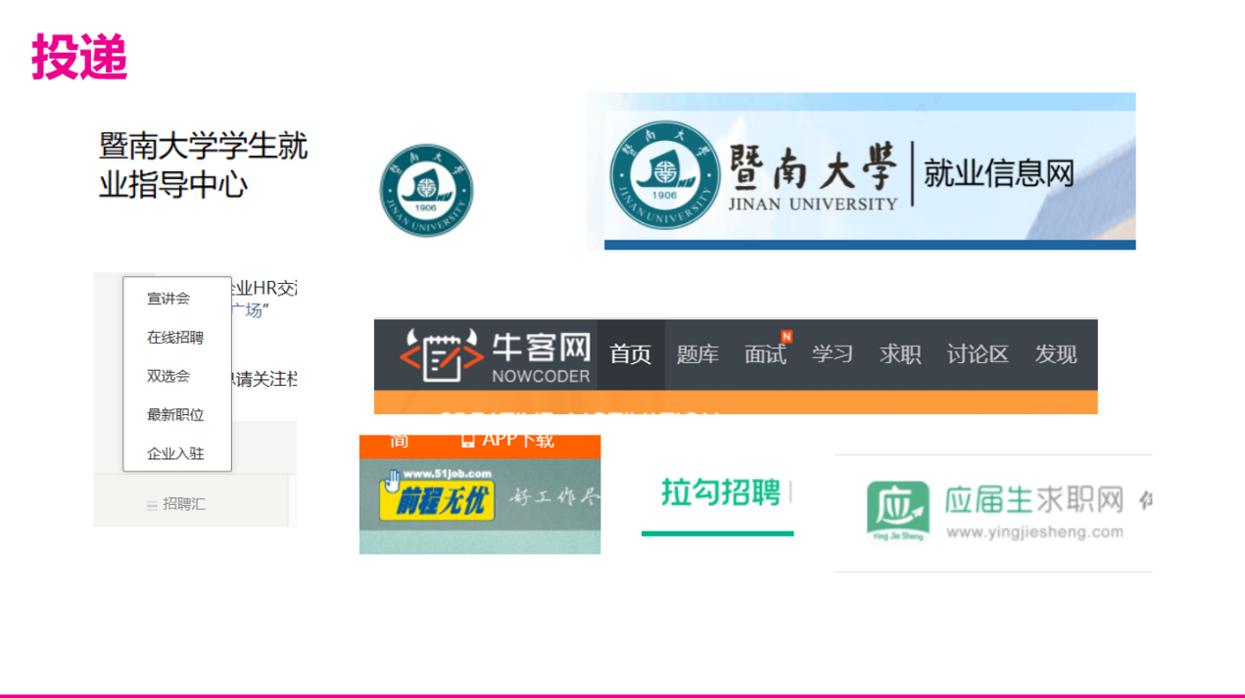
Task: Go to the 求职 tab on Nowcoder
Action: [x=899, y=354]
